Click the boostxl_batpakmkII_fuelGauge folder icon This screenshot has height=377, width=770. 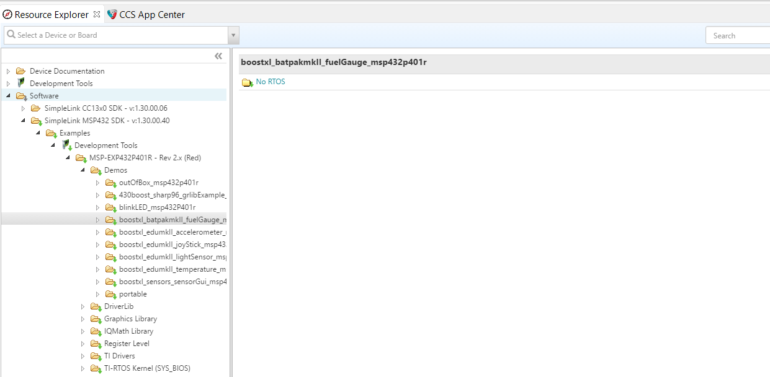tap(110, 220)
